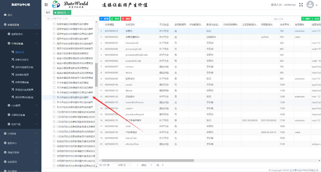Click the gear icon beside ESB管理
The width and height of the screenshot is (321, 172).
5,134
